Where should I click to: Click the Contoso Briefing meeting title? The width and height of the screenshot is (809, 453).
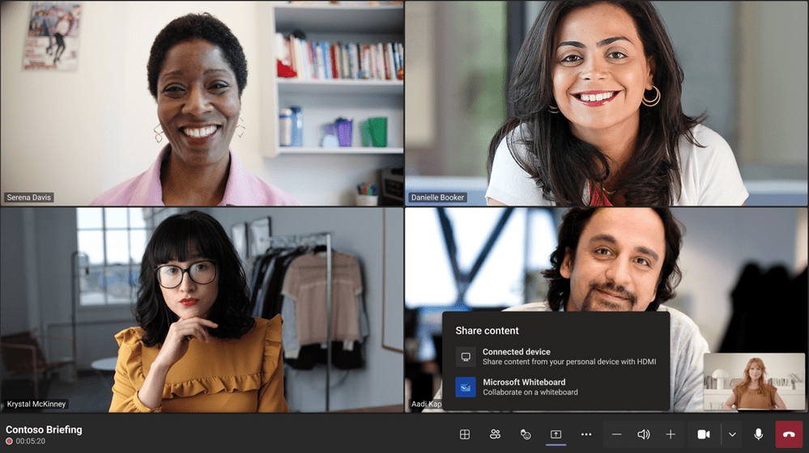pyautogui.click(x=44, y=430)
